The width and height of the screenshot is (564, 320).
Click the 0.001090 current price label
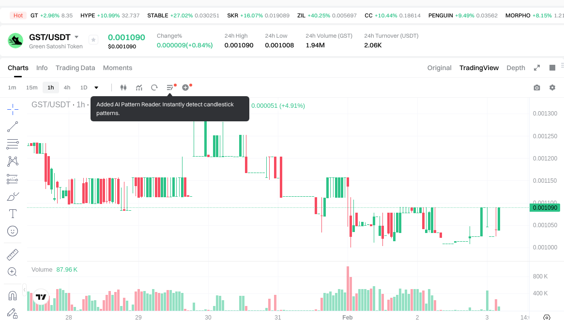click(x=546, y=208)
